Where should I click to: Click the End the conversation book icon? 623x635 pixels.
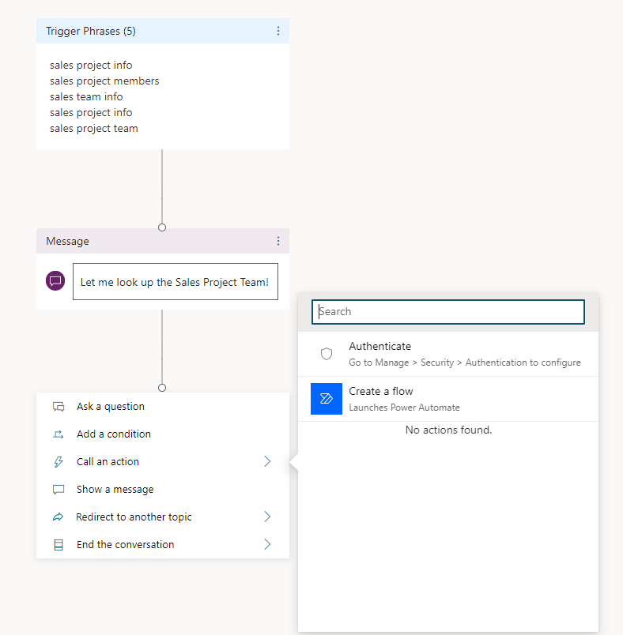(59, 544)
